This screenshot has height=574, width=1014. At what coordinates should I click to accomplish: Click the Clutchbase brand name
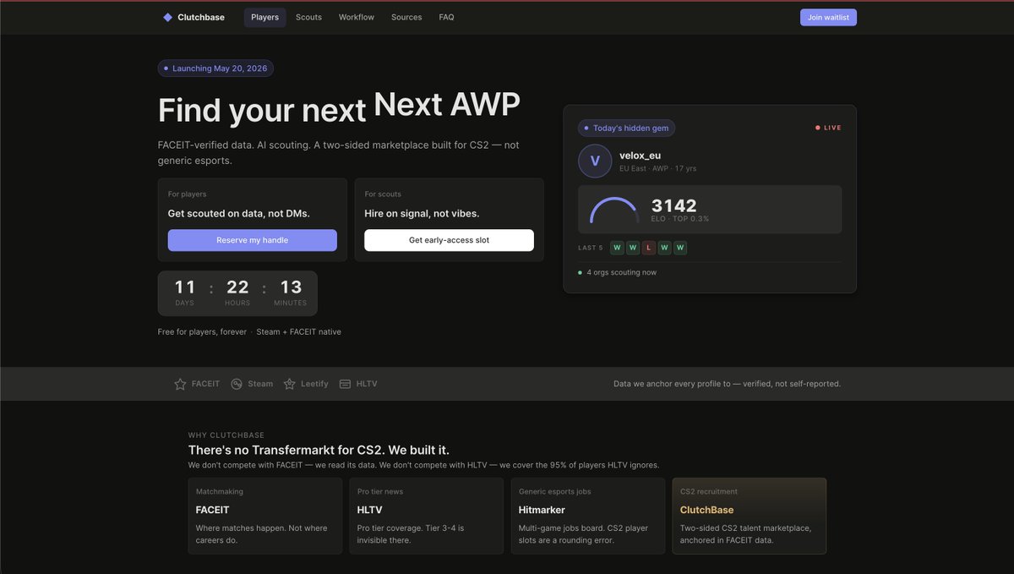pos(201,17)
